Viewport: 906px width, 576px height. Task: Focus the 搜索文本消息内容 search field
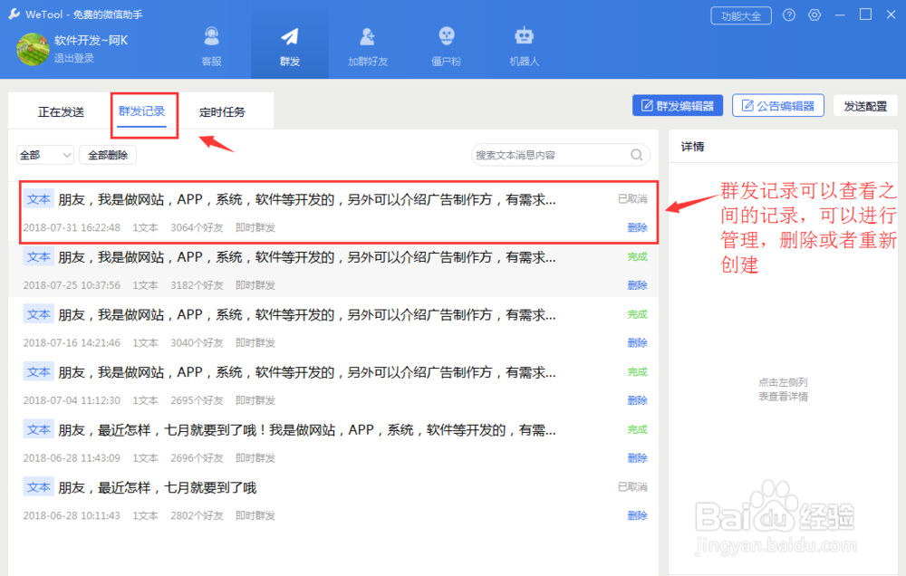(x=561, y=155)
